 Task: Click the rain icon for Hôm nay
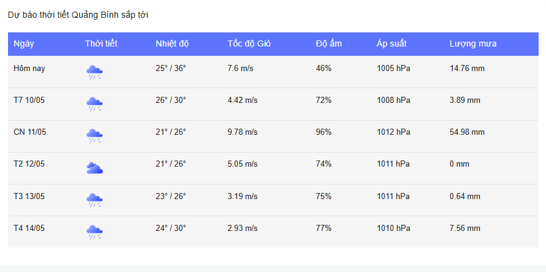coord(95,72)
